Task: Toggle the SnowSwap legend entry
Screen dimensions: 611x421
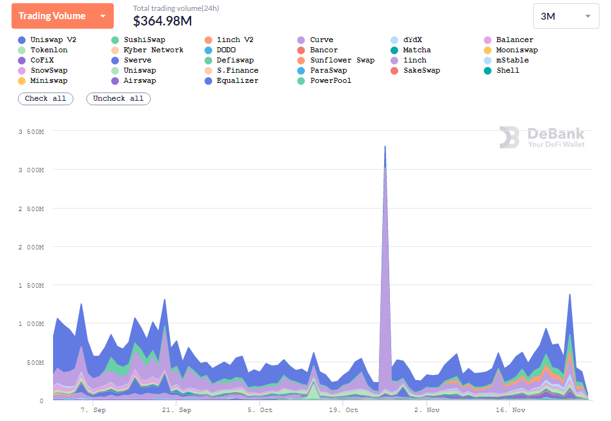Action: (43, 70)
